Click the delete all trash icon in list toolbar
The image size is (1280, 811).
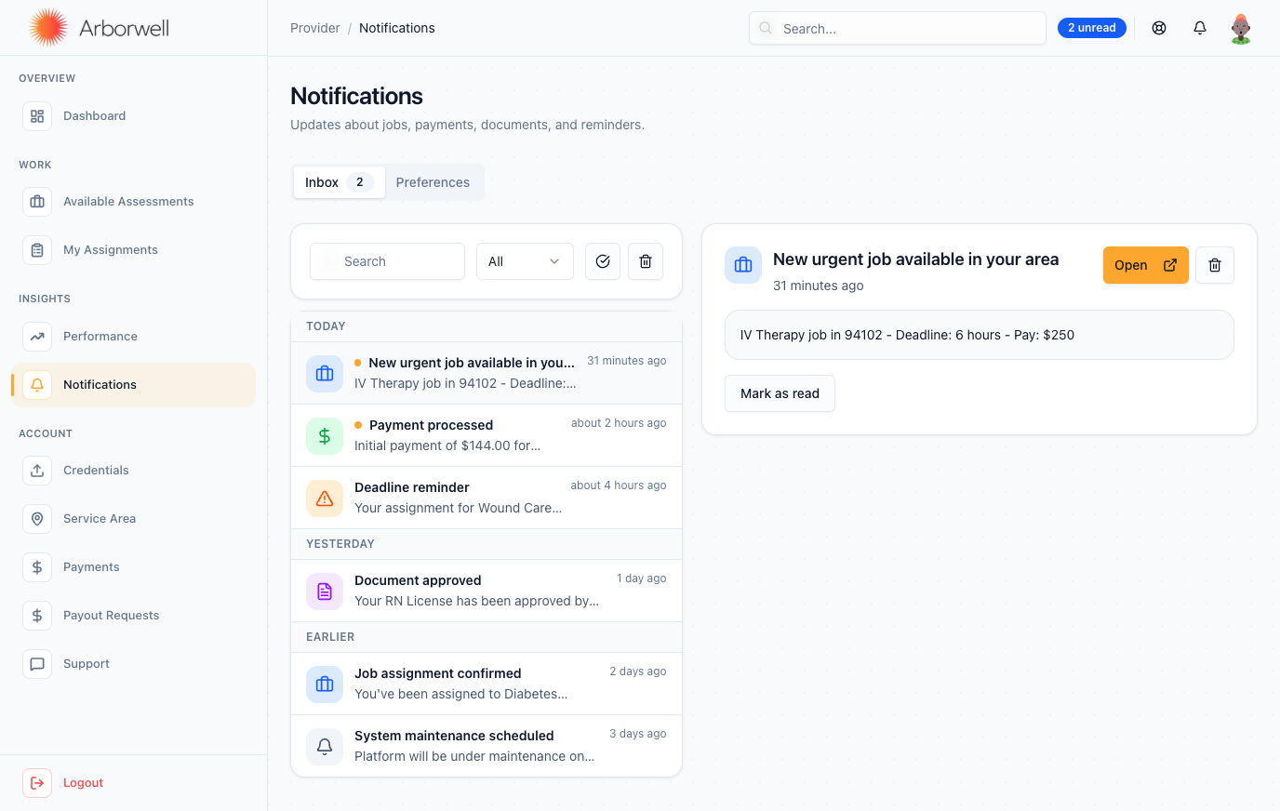pyautogui.click(x=646, y=261)
